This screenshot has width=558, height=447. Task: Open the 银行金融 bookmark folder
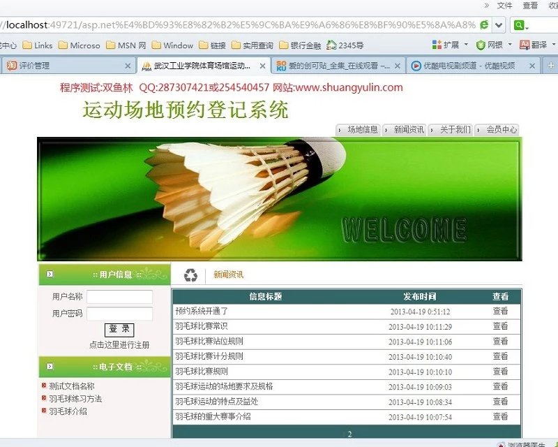pyautogui.click(x=300, y=45)
